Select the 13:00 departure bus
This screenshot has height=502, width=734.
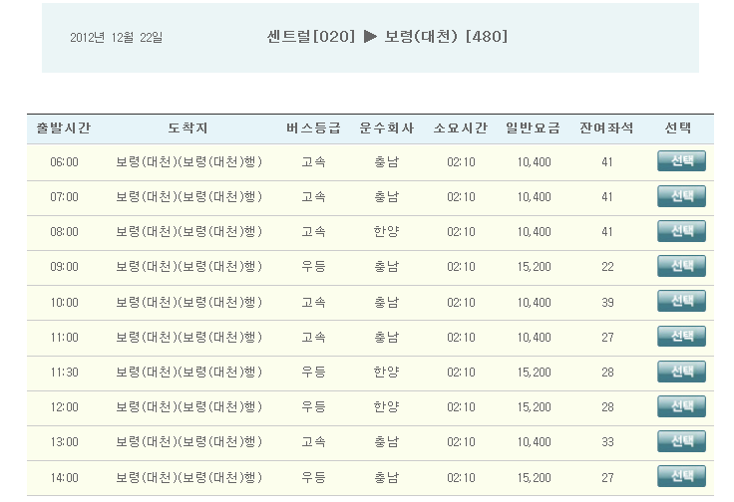(x=681, y=441)
